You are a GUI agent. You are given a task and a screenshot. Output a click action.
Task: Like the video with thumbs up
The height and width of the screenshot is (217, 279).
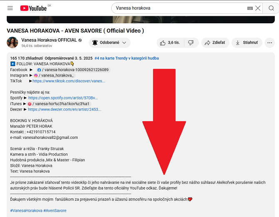tap(170, 43)
